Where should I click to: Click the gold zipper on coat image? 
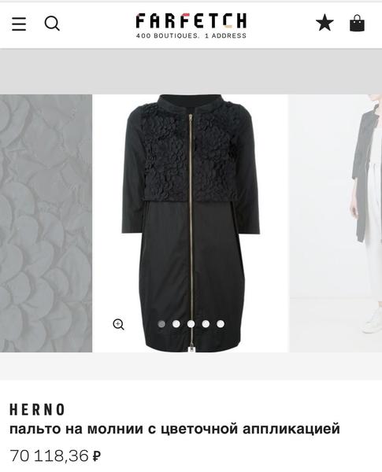click(x=191, y=232)
